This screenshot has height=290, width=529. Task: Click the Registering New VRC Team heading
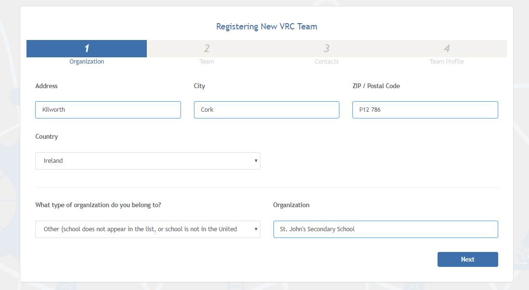(x=267, y=26)
